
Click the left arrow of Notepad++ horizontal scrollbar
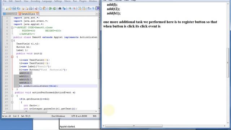point(4,112)
